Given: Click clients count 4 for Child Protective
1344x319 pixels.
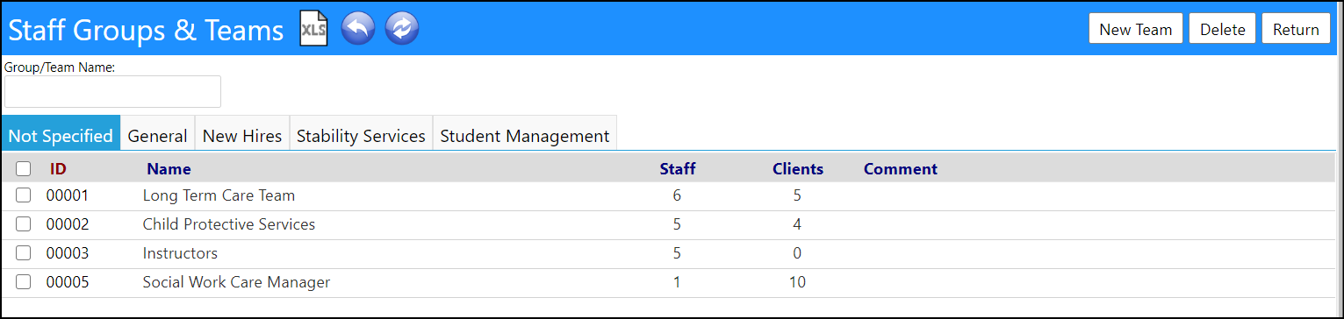Looking at the screenshot, I should [x=797, y=224].
